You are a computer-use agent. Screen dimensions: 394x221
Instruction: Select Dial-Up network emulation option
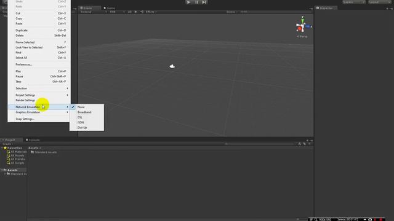pyautogui.click(x=87, y=128)
